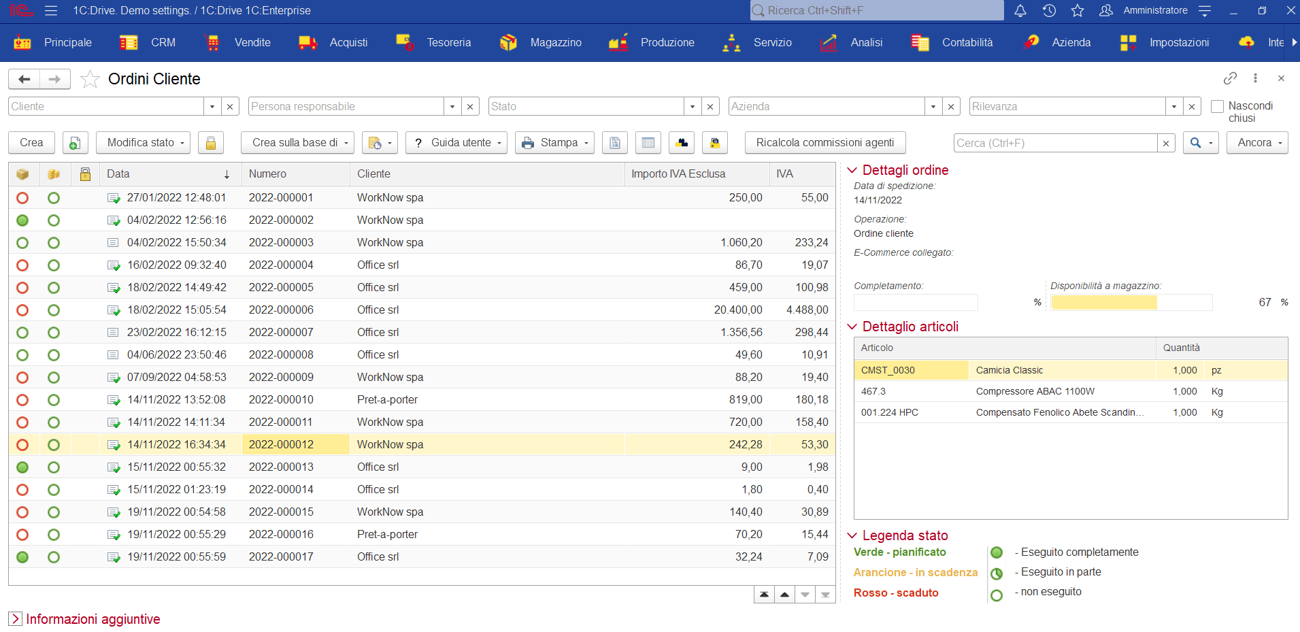This screenshot has width=1300, height=632.
Task: Select order 2022-000016 Pret-a-porter row
Action: [422, 535]
